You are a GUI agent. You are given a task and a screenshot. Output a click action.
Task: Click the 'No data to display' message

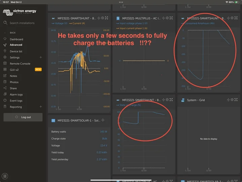(209, 139)
